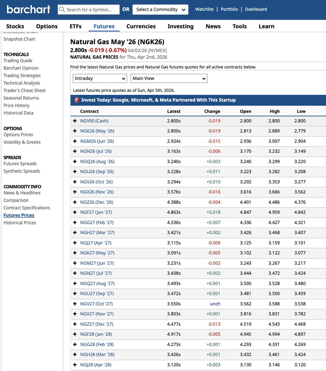Expand the NGV26 (Oct '26) row
Viewport: 326px width, 371px height.
75,182
